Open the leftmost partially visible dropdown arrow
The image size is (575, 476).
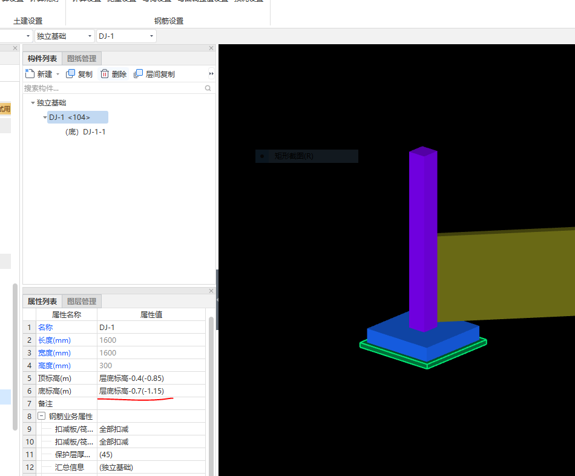(x=28, y=36)
